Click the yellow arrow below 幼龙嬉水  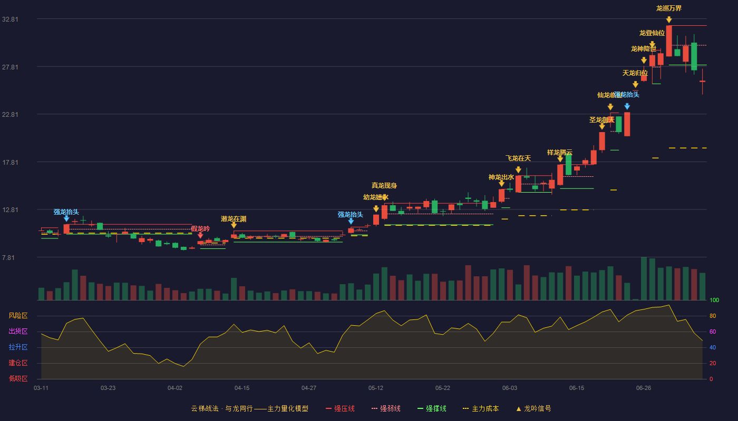pyautogui.click(x=376, y=209)
